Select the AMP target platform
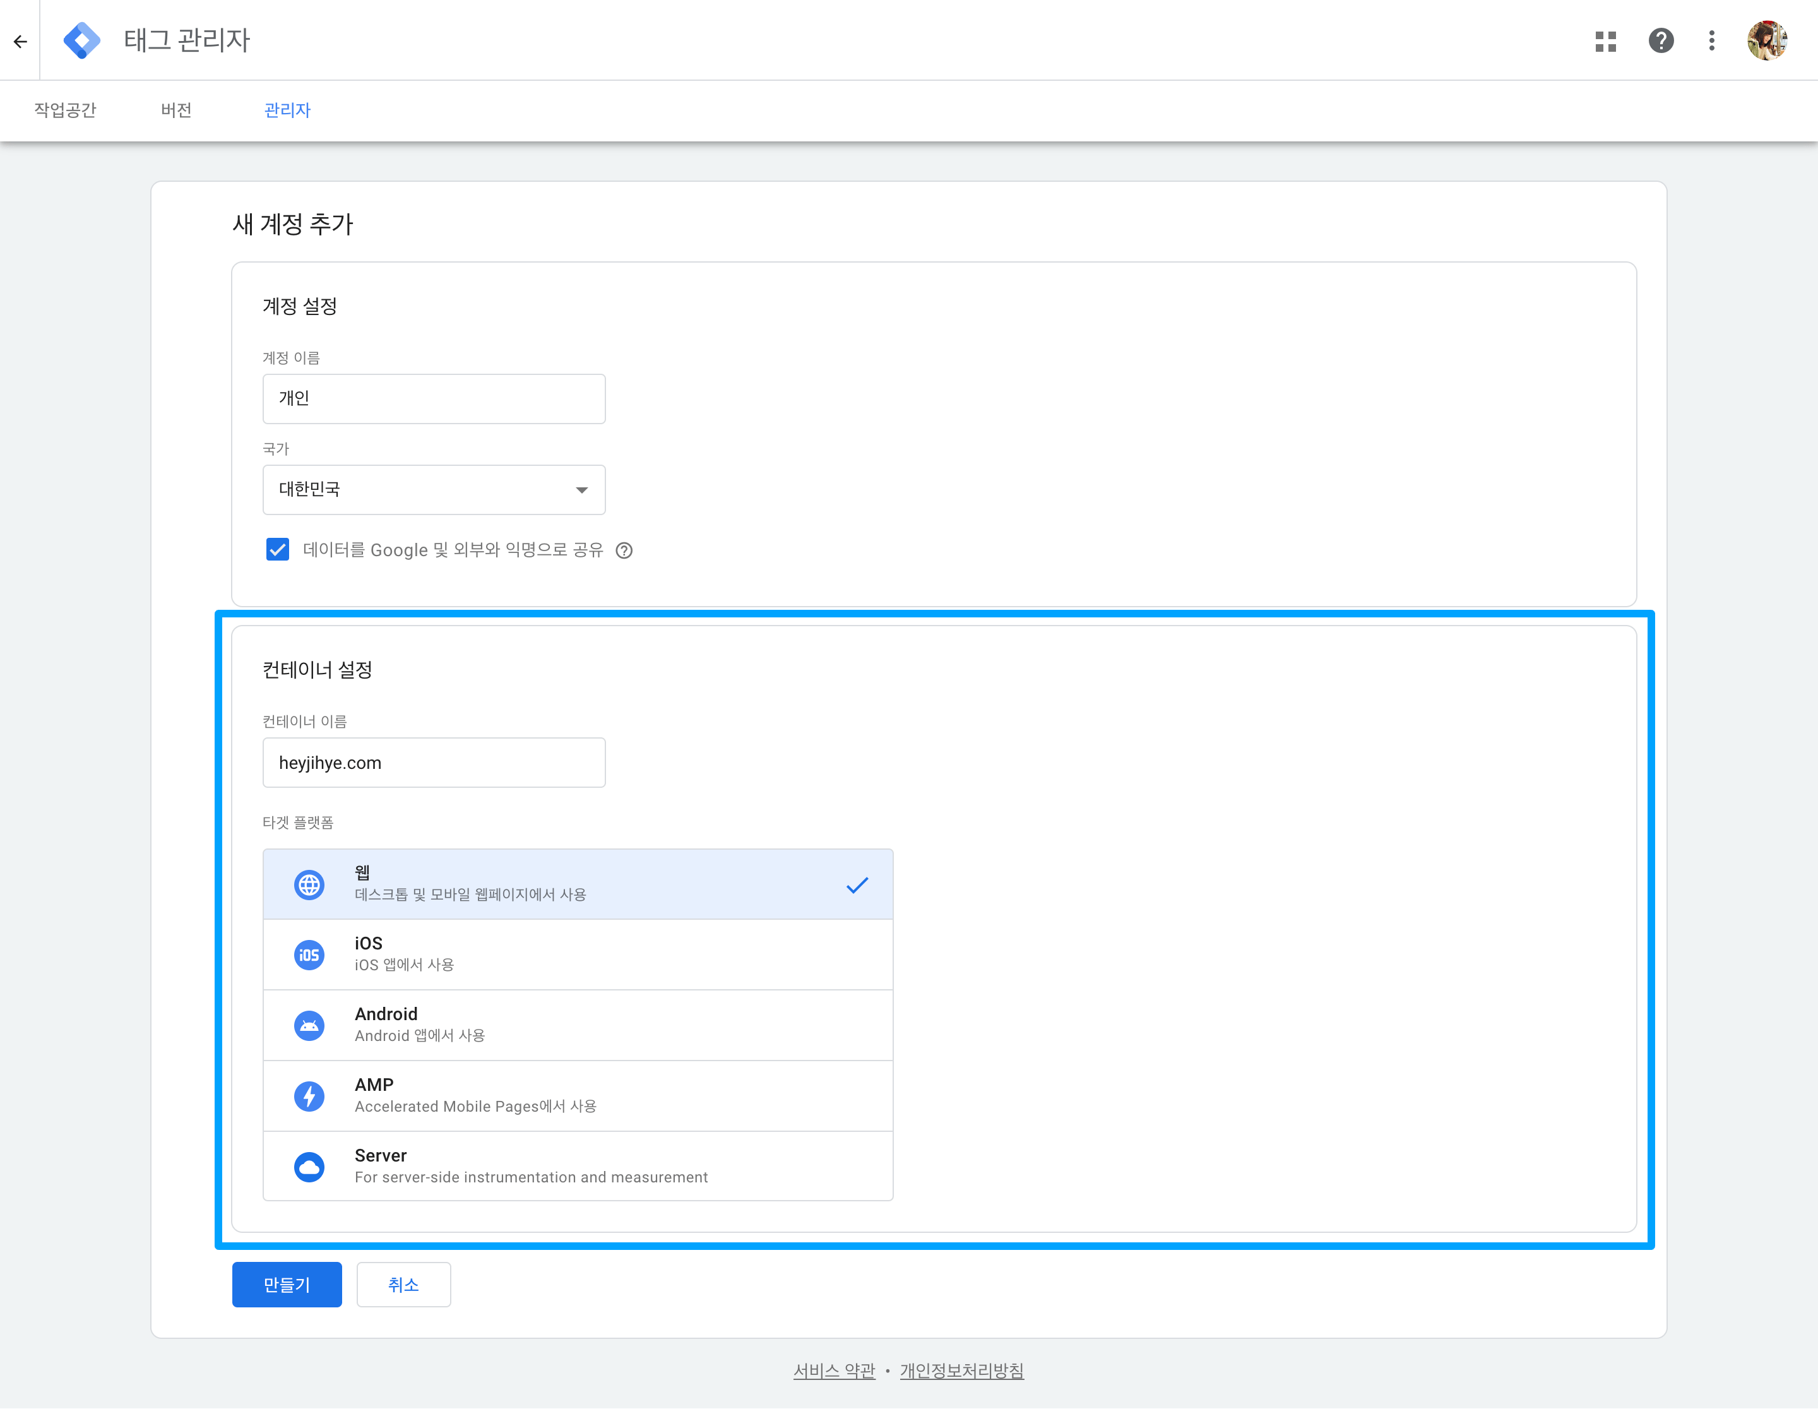The image size is (1818, 1409). (x=578, y=1096)
